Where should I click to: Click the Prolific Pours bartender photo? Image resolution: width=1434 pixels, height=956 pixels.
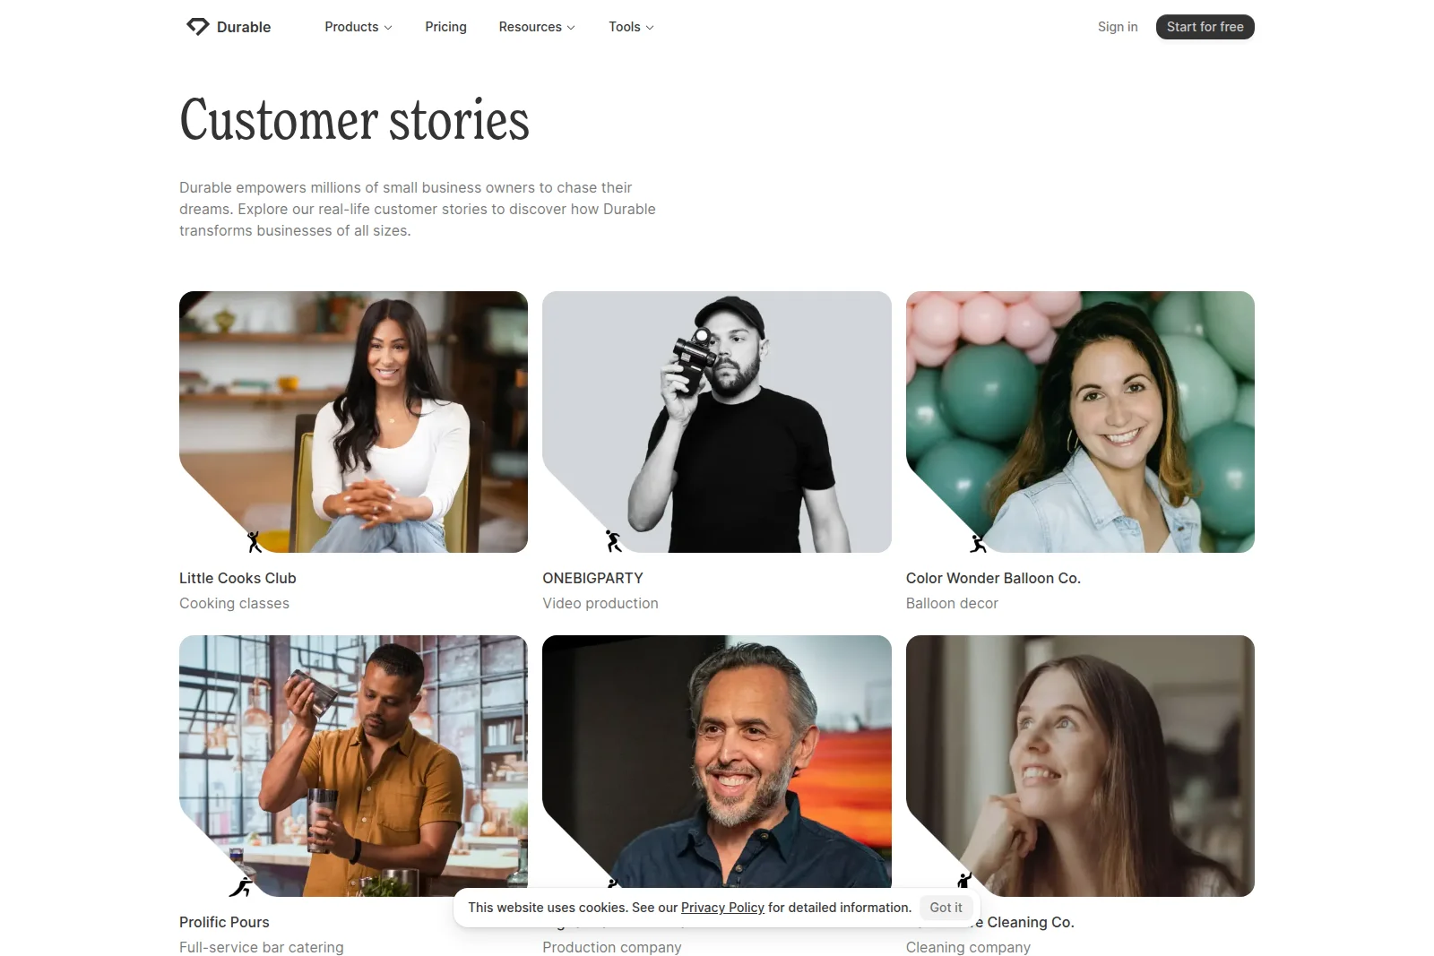[353, 765]
